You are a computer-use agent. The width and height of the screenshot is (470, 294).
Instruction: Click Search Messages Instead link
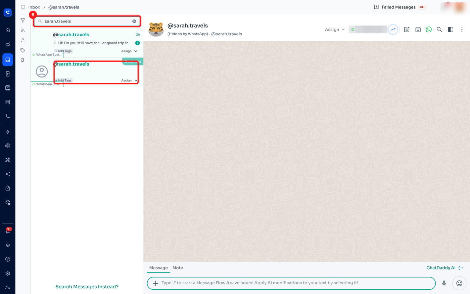pos(87,287)
